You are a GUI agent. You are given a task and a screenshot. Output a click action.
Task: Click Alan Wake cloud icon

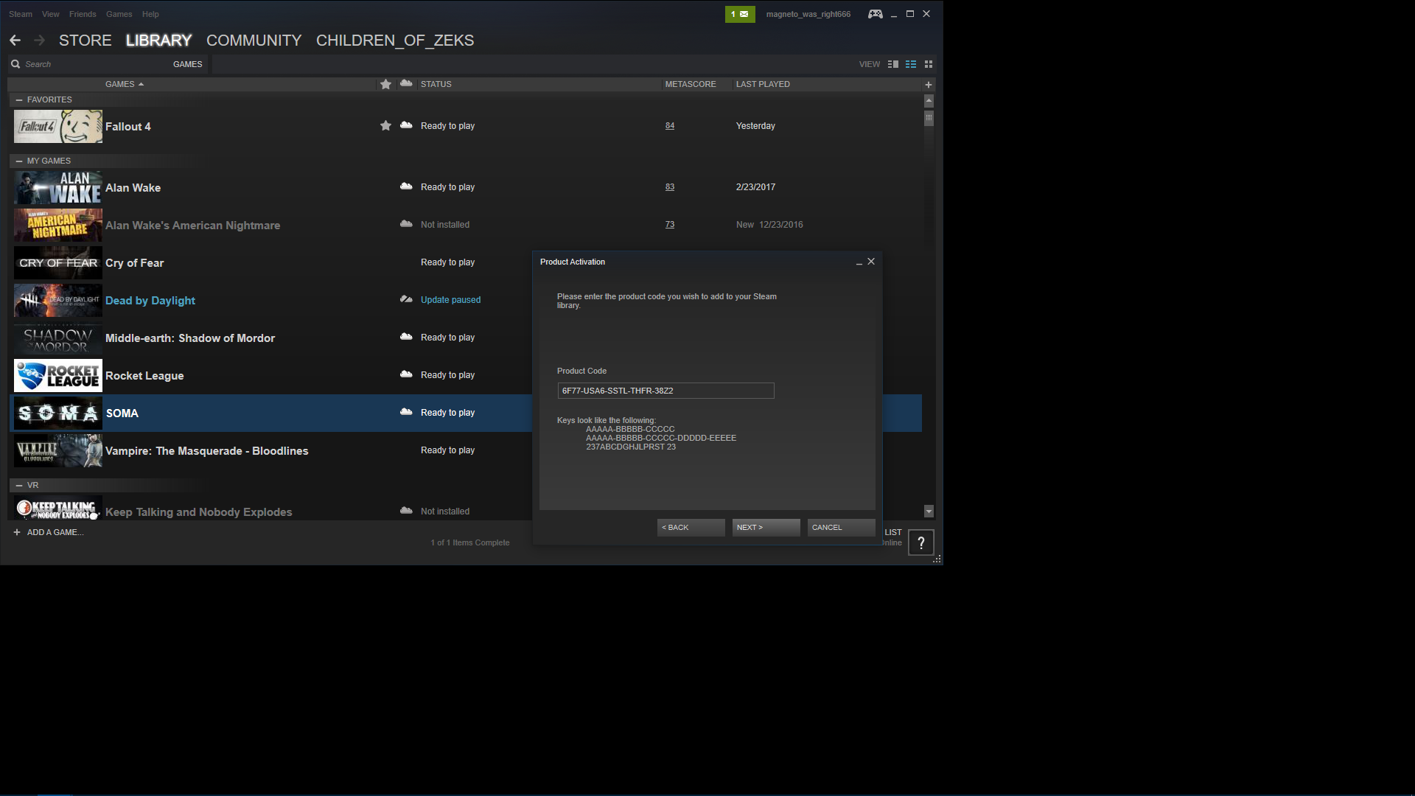click(x=406, y=186)
